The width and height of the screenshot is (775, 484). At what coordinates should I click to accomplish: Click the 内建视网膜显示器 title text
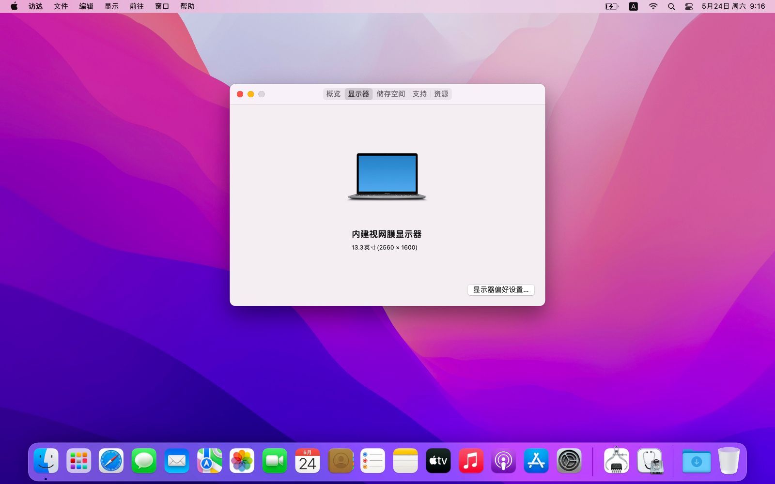[x=387, y=234]
